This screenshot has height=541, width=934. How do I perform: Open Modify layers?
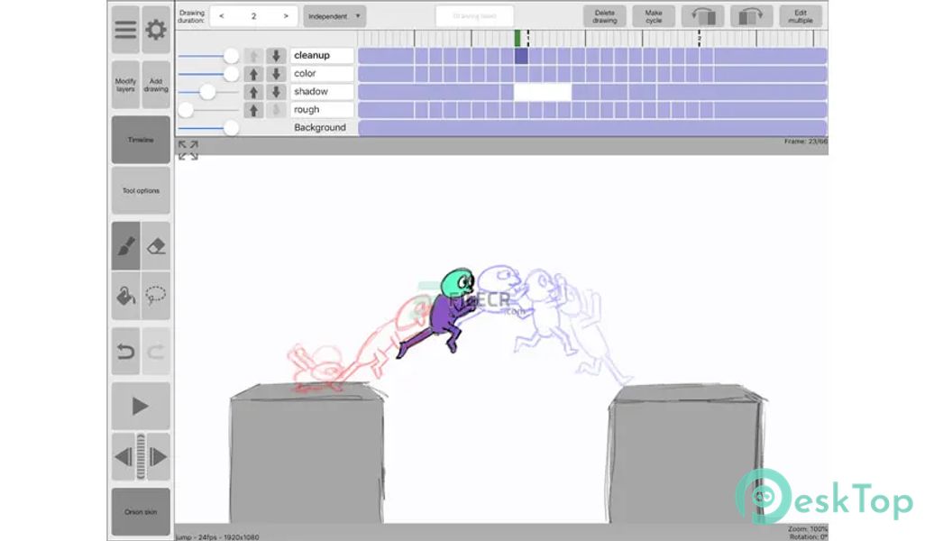coord(125,85)
